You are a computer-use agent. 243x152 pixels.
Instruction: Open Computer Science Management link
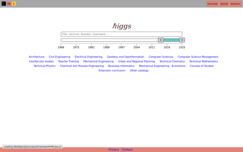pos(198,57)
